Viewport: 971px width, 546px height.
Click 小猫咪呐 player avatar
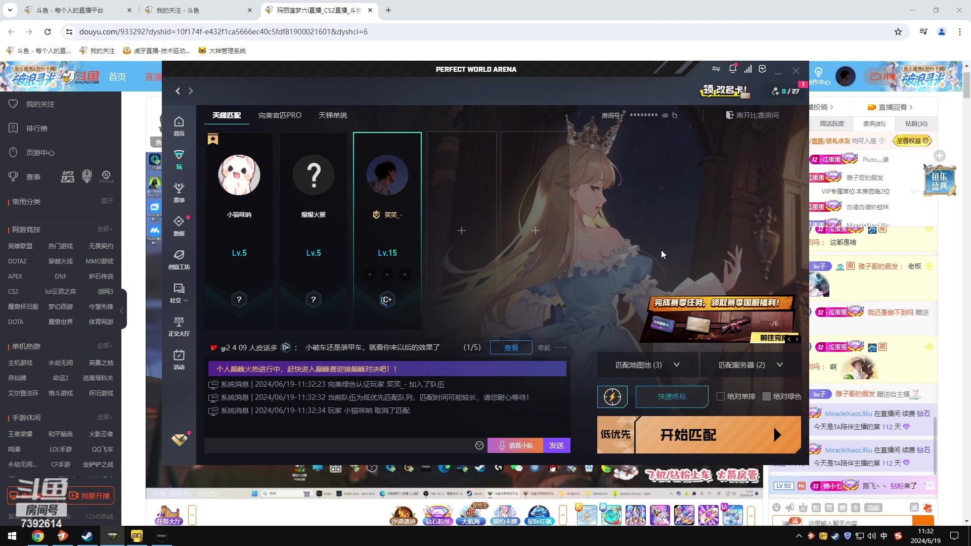point(239,175)
